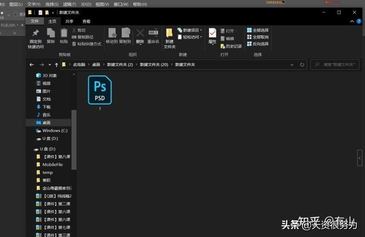Click Paste Shortcut (粘贴快捷方式) in ribbon
Screen dimensions: 365x237
pyautogui.click(x=87, y=44)
